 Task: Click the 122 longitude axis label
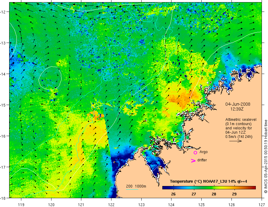[x=111, y=205]
